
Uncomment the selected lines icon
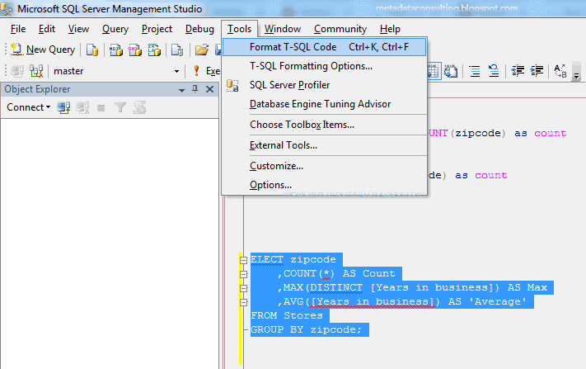point(494,71)
